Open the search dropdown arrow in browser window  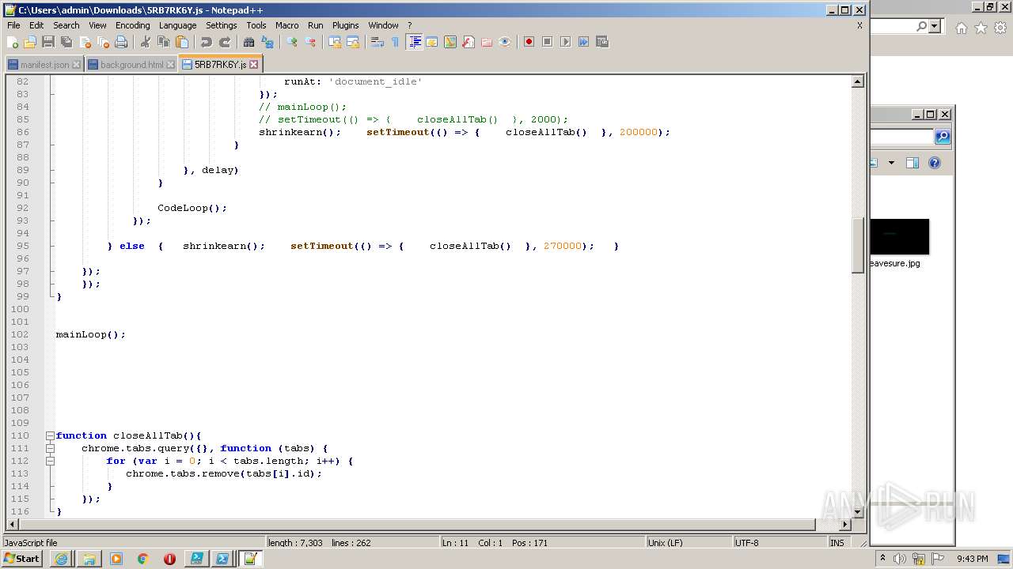(935, 26)
